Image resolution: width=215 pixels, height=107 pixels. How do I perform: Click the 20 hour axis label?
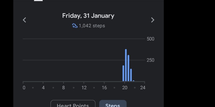click(125, 88)
